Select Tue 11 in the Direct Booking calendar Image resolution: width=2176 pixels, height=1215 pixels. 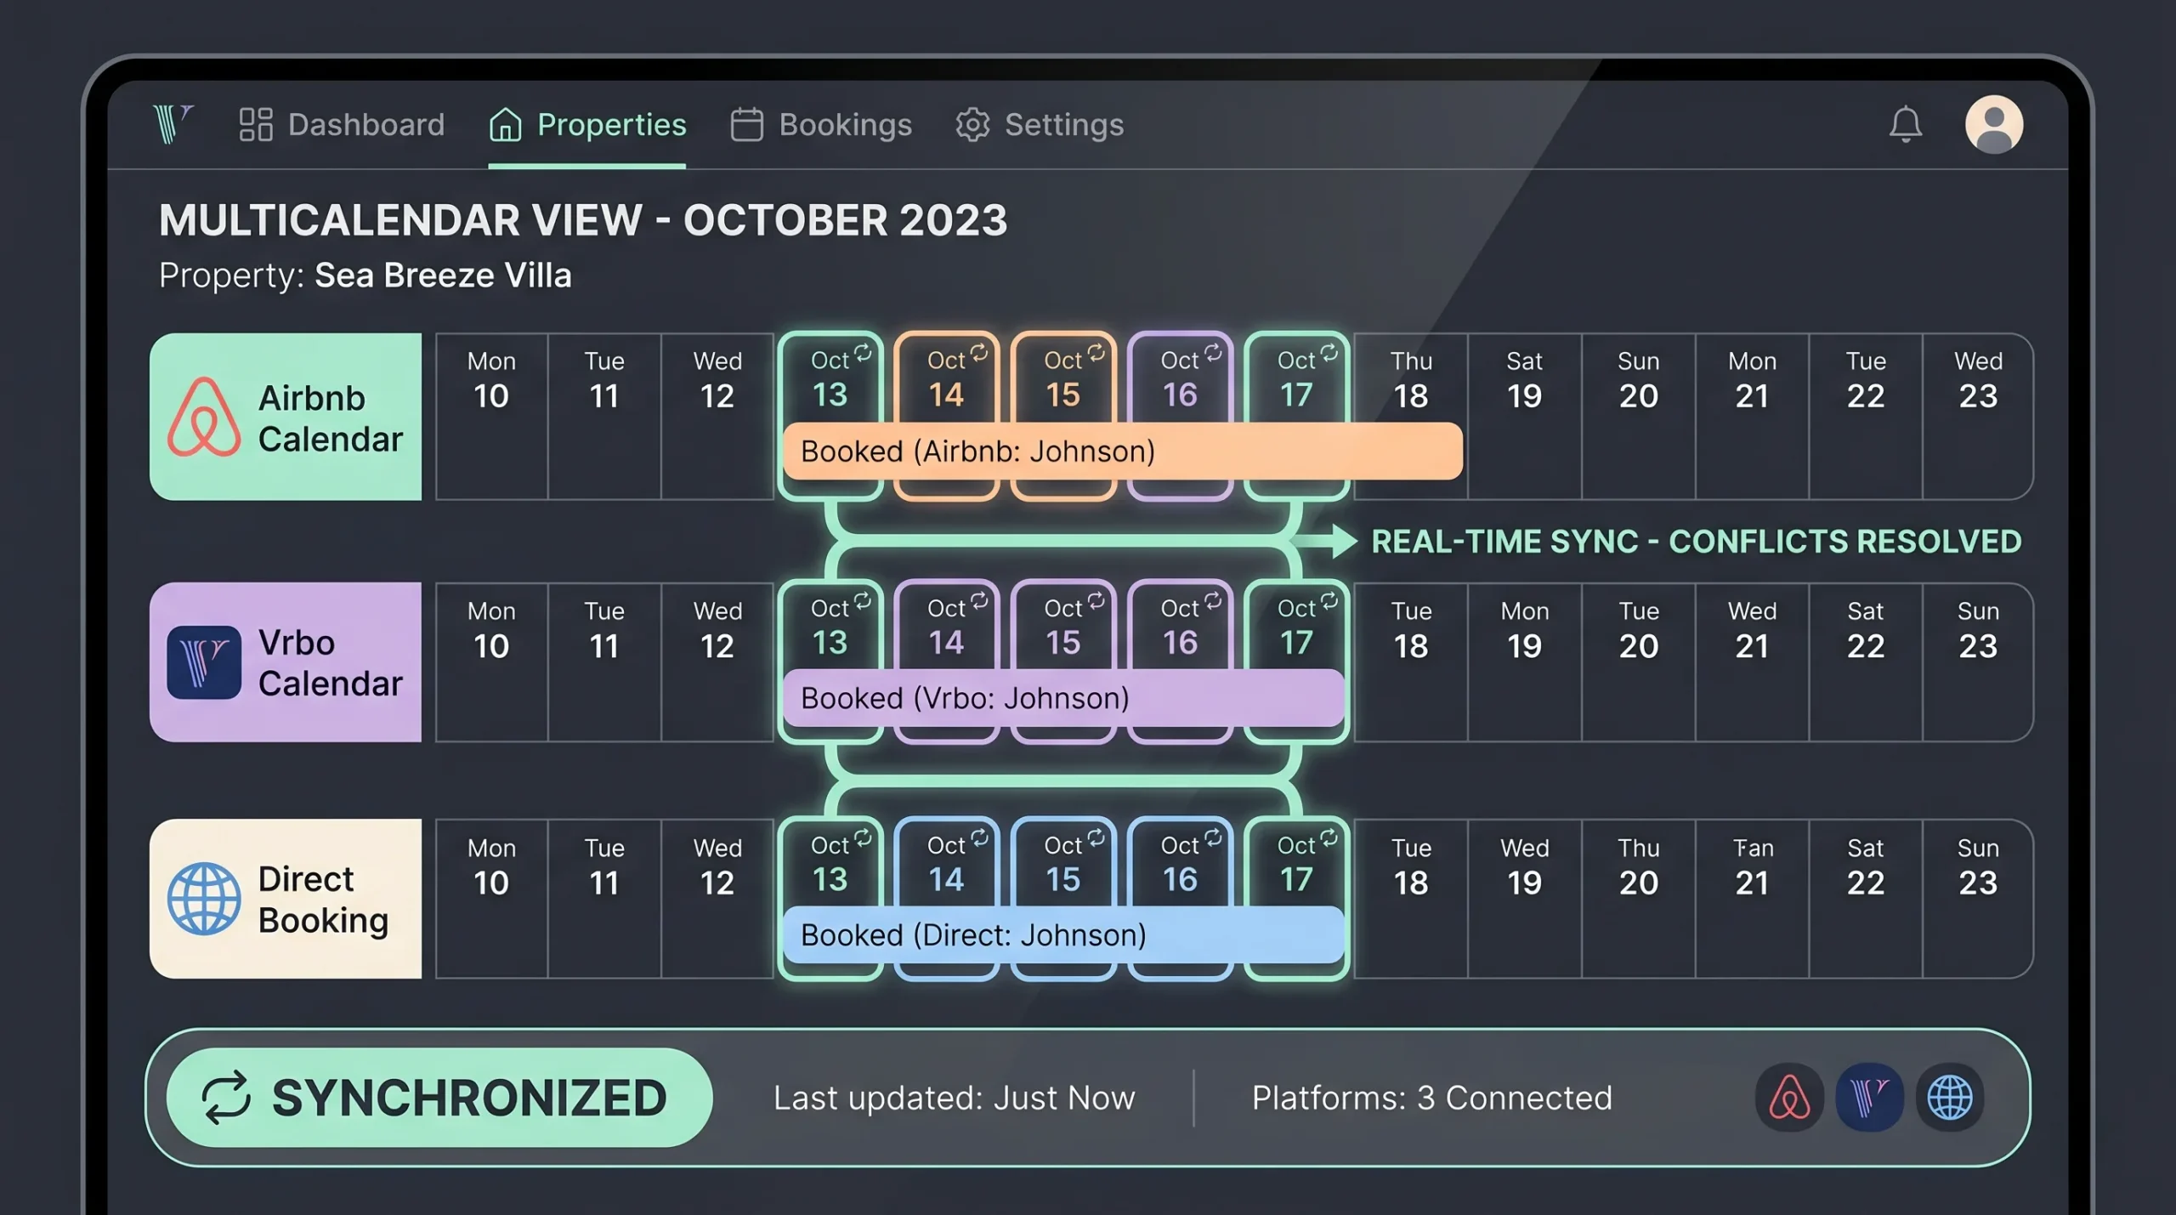click(x=604, y=899)
